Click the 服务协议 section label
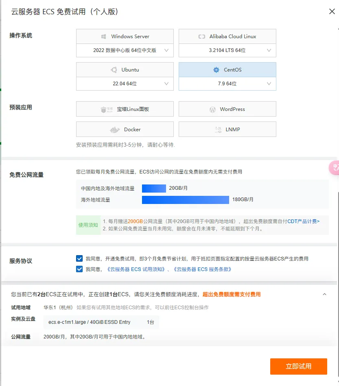339x386 pixels. (x=21, y=261)
